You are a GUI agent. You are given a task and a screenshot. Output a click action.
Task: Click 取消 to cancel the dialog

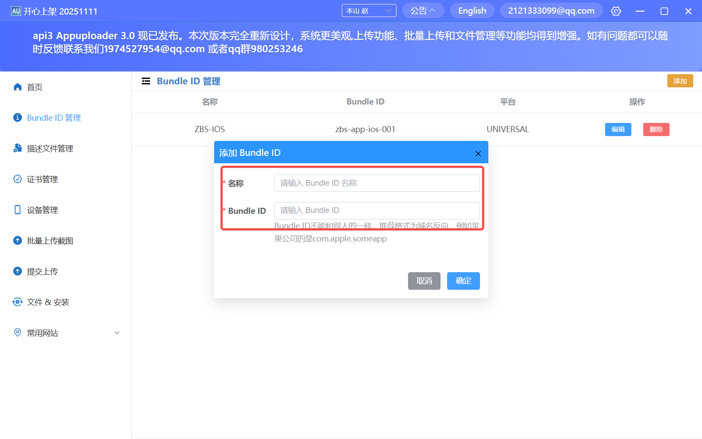[x=424, y=281]
